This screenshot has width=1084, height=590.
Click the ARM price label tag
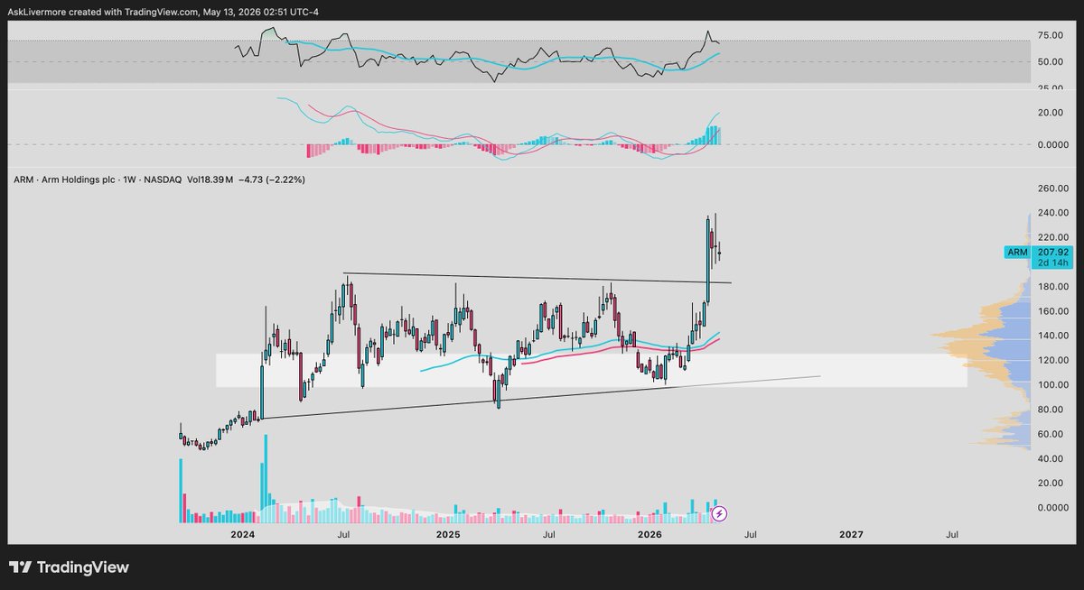(1016, 253)
